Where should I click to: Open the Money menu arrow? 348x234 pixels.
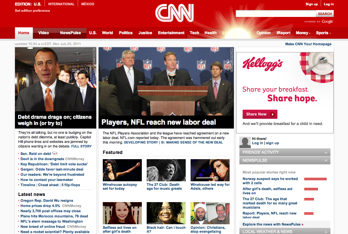pos(310,33)
